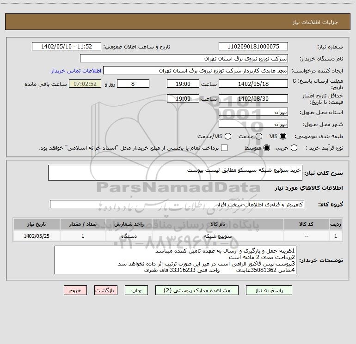Viewport: 356px width, 344px height.
Task: Click the ایجاد کننده درخواست field
Action: 196,71
